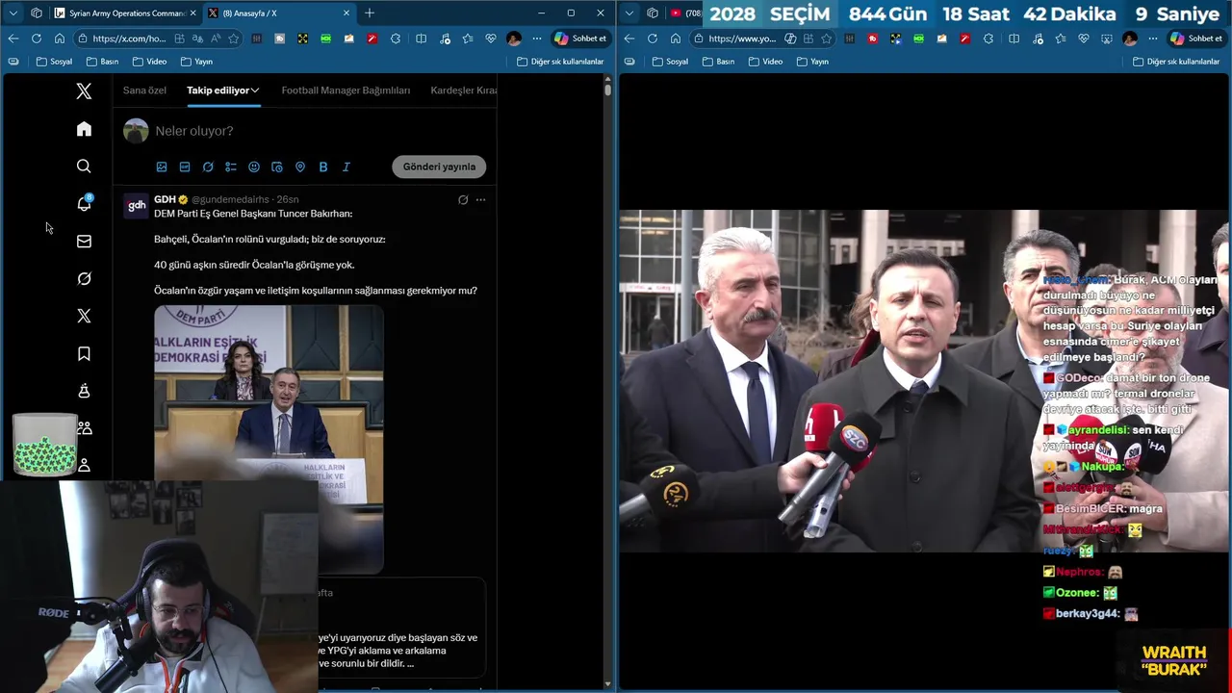Viewport: 1232px width, 693px height.
Task: Open a new tab in left browser
Action: click(370, 13)
